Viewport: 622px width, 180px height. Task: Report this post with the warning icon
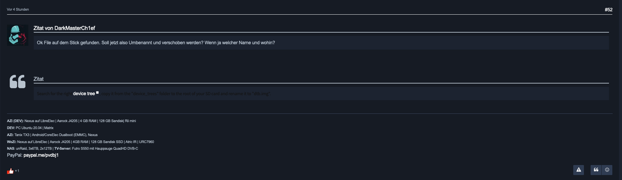click(579, 170)
